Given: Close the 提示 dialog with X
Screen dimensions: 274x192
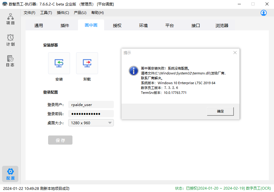Looking at the screenshot, I should click(235, 53).
